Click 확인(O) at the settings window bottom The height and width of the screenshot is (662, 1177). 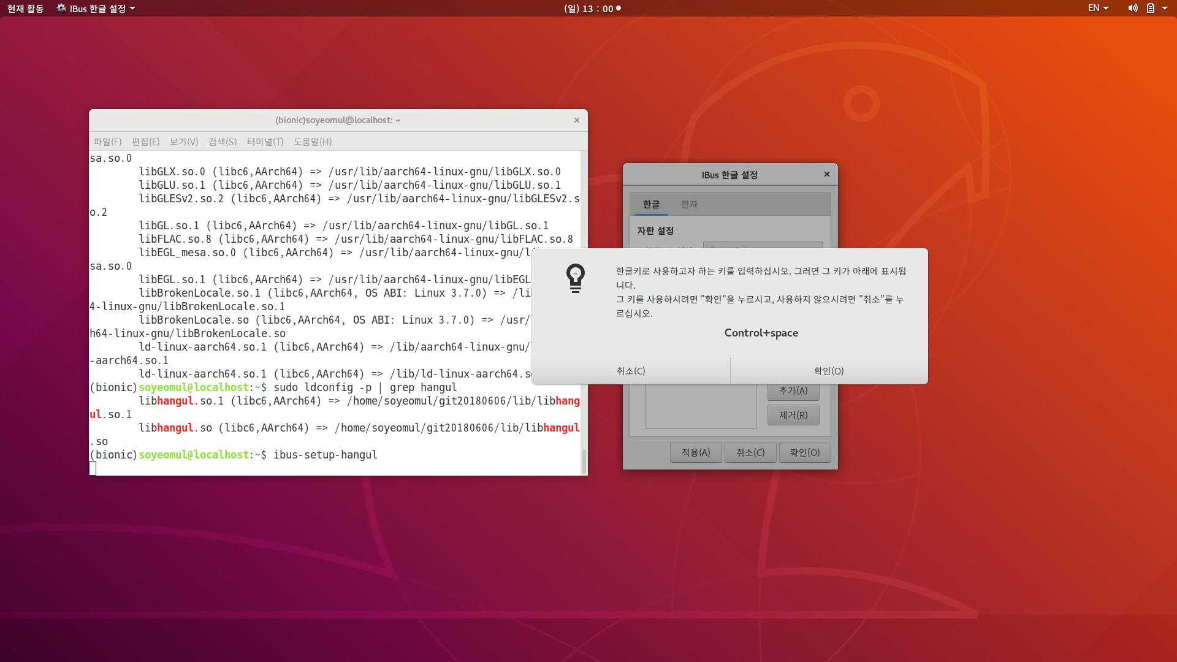(x=805, y=452)
